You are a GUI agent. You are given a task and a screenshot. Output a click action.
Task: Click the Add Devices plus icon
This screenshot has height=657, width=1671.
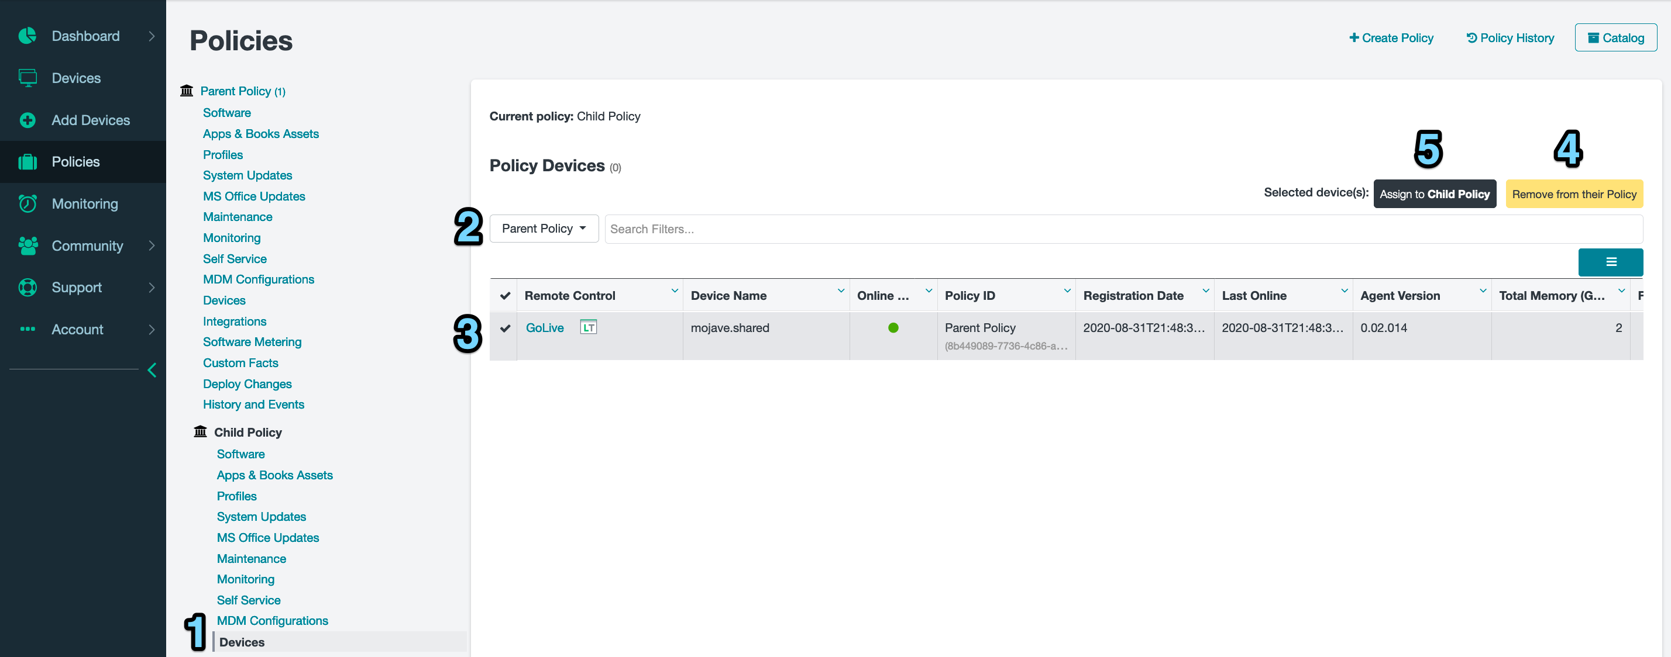[x=27, y=120]
